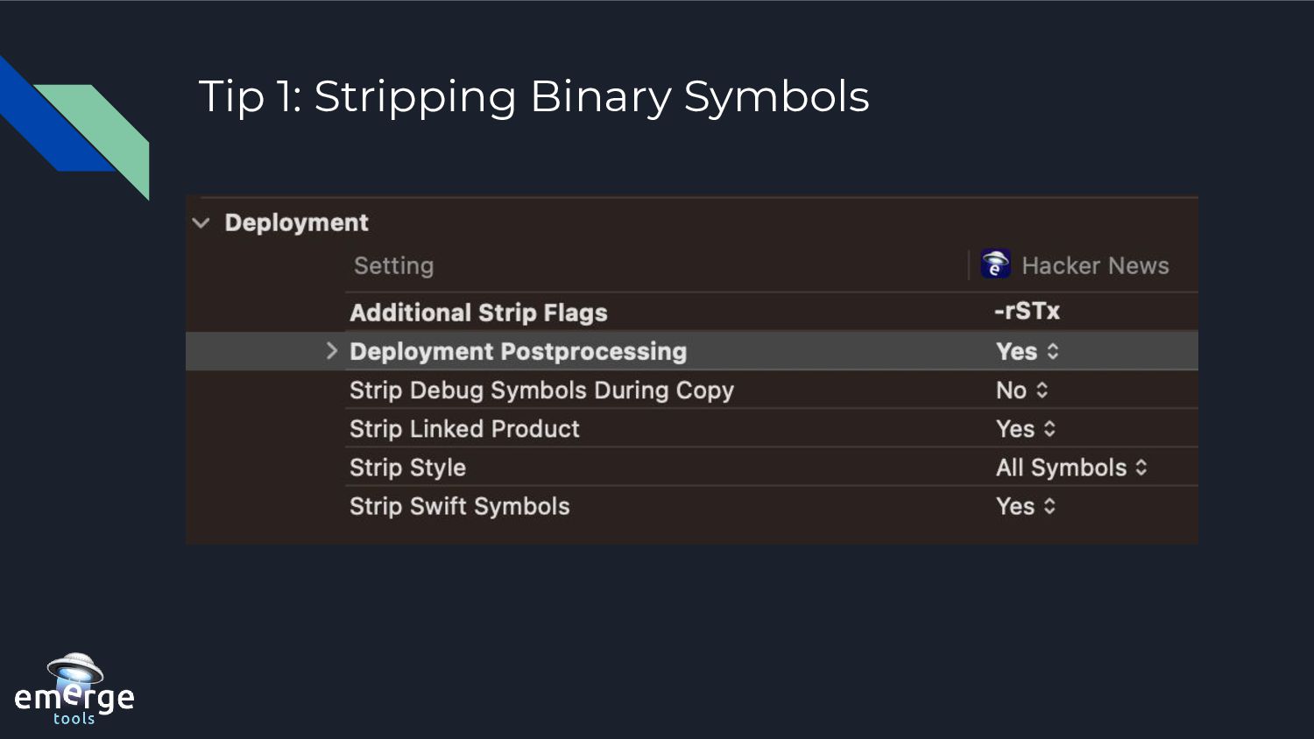Click the Deployment section title

[296, 222]
